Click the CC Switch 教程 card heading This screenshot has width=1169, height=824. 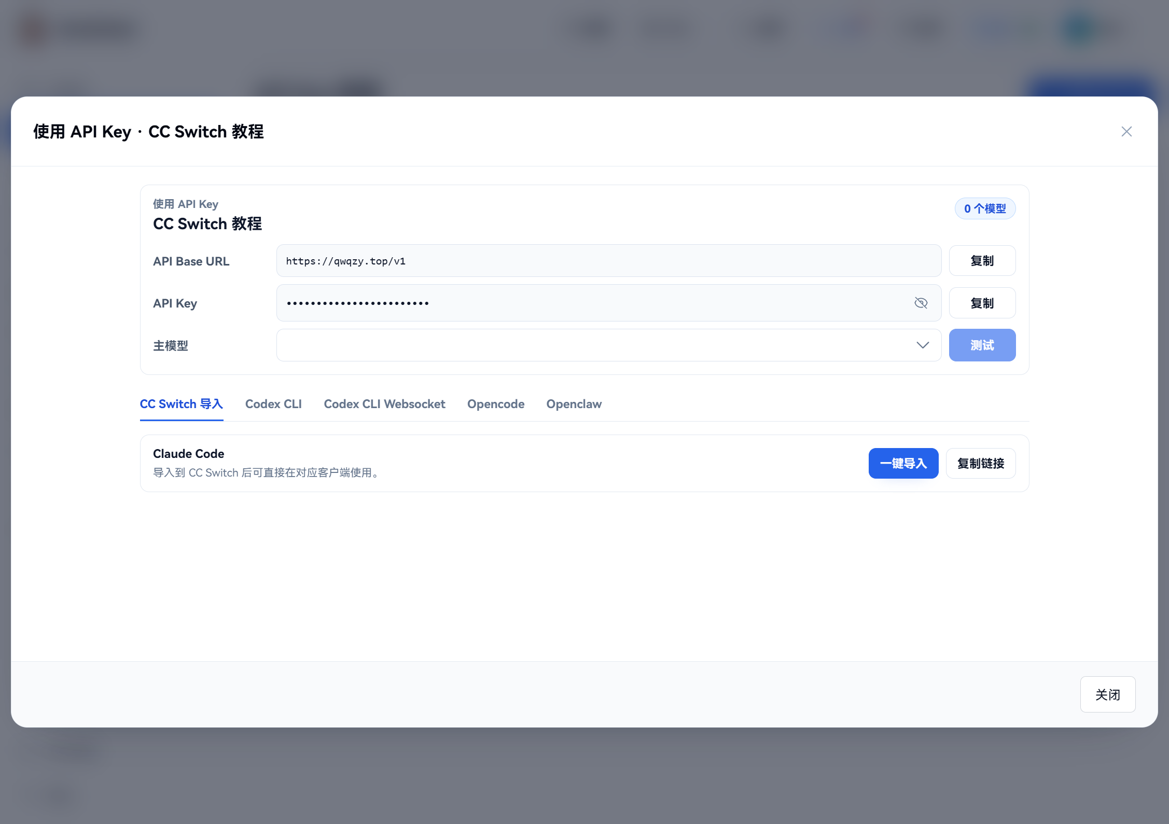207,224
